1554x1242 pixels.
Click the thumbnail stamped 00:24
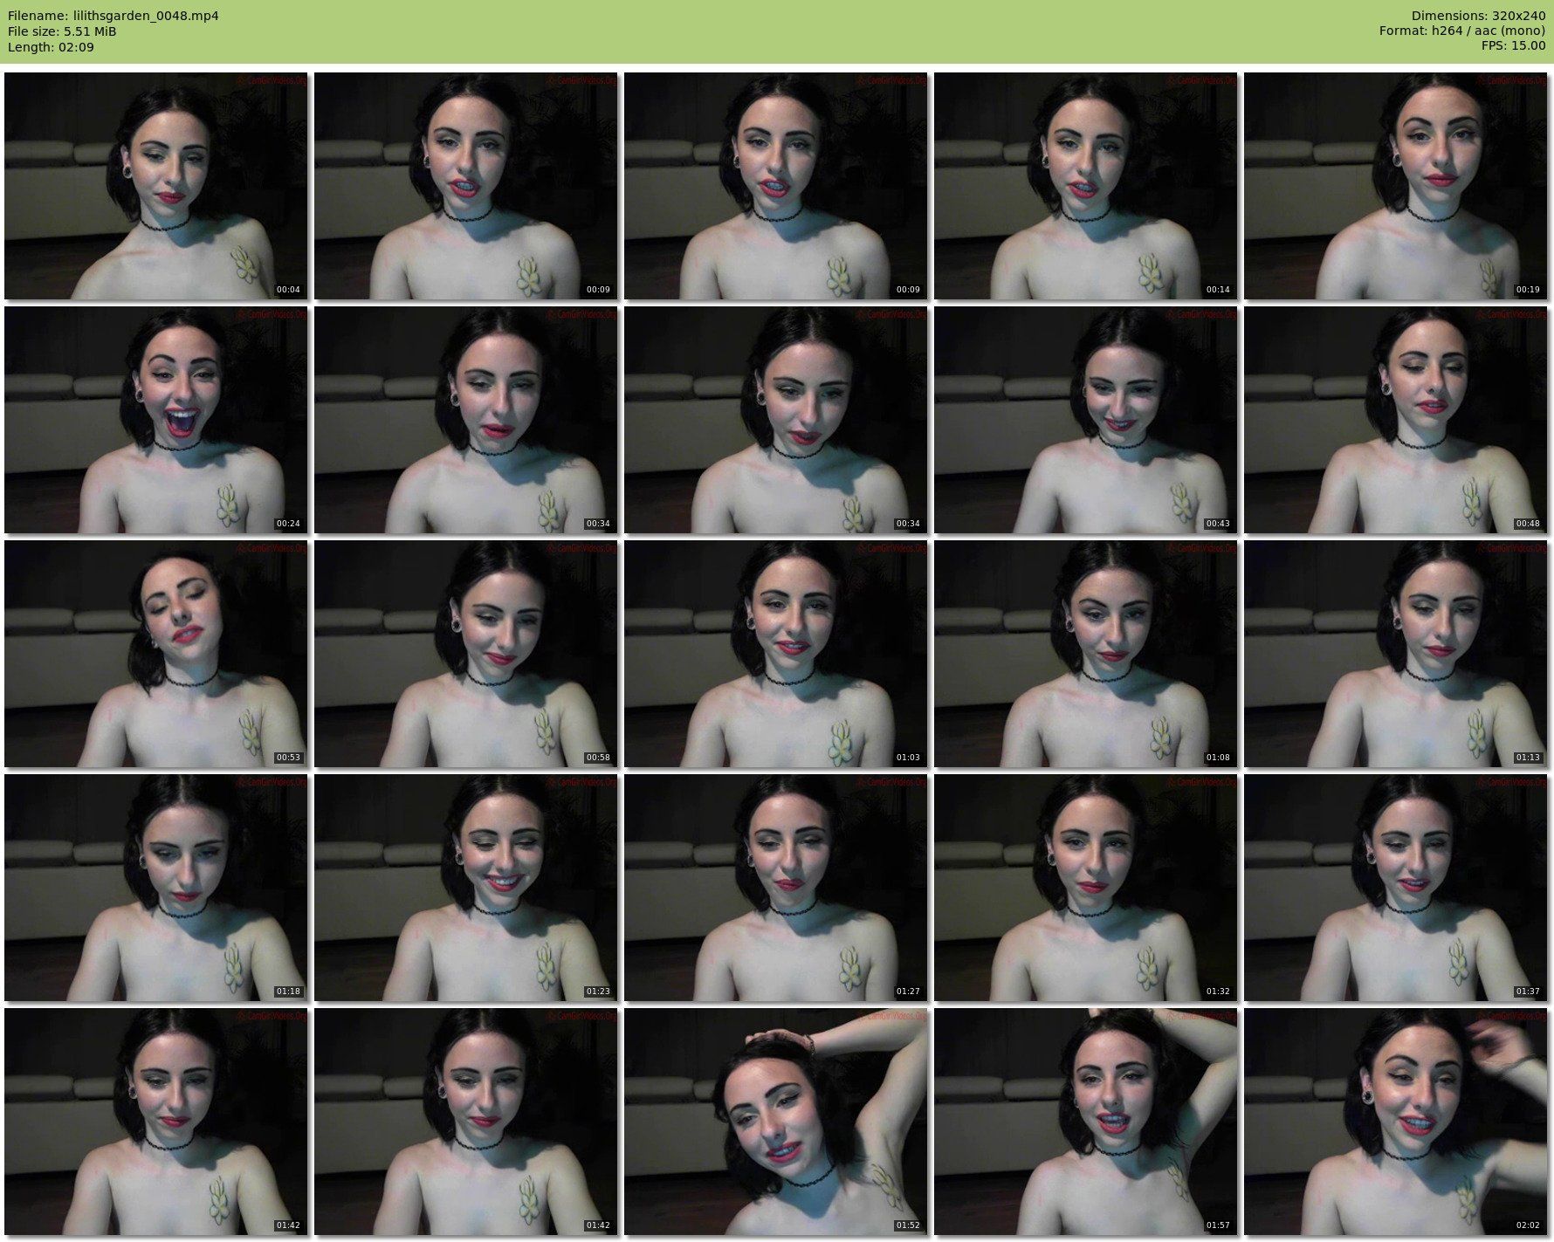click(156, 420)
